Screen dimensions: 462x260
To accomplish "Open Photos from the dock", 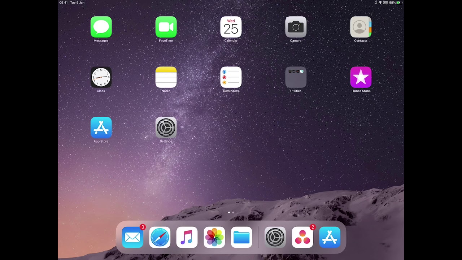I will pyautogui.click(x=214, y=237).
